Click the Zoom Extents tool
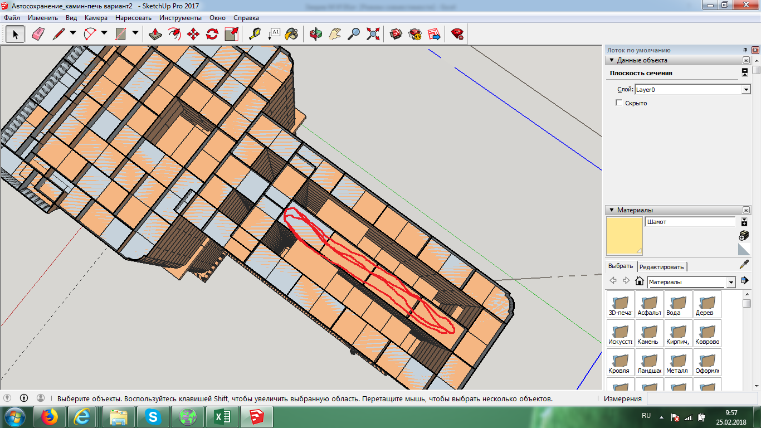This screenshot has width=761, height=428. pyautogui.click(x=373, y=34)
